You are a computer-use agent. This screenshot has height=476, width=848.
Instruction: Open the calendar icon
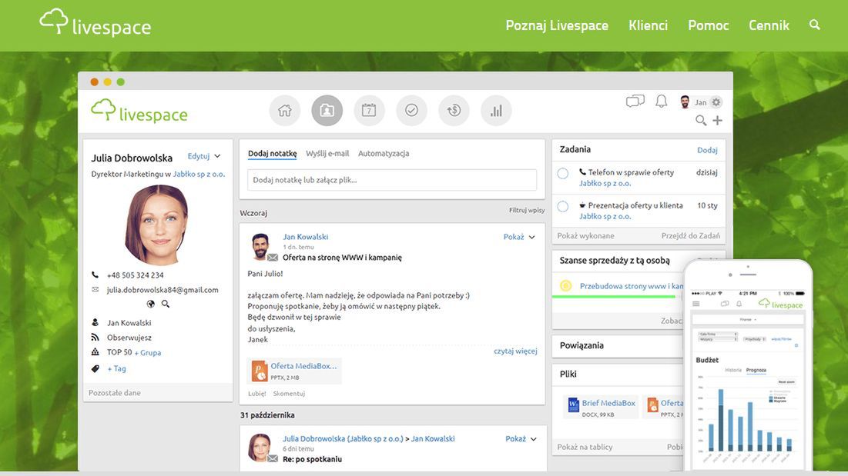click(369, 109)
